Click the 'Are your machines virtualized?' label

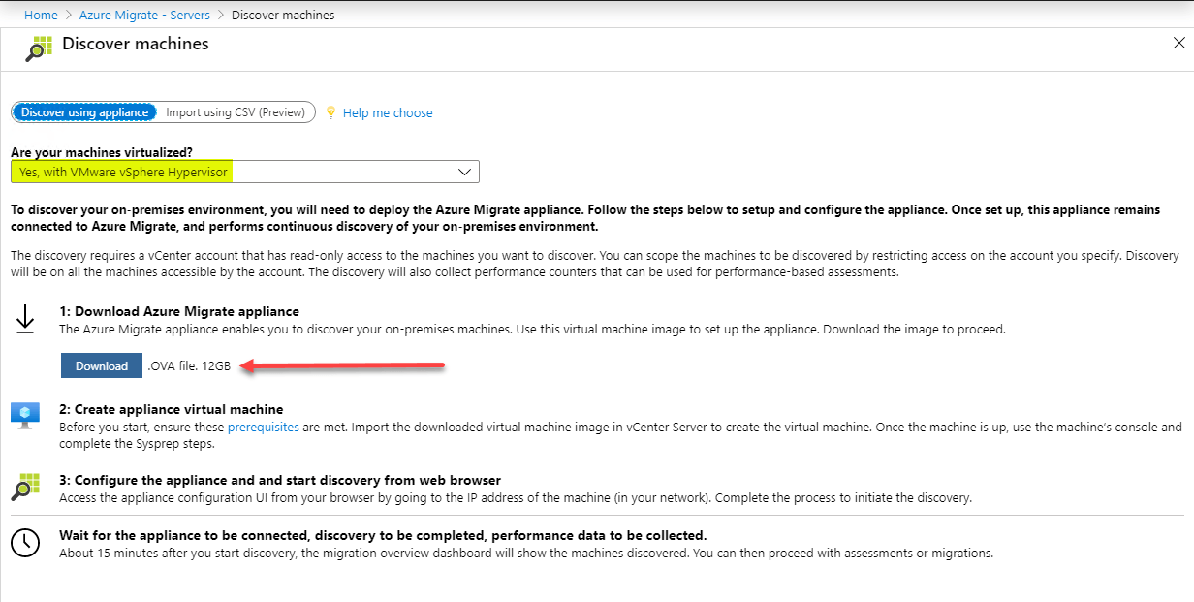[x=102, y=152]
